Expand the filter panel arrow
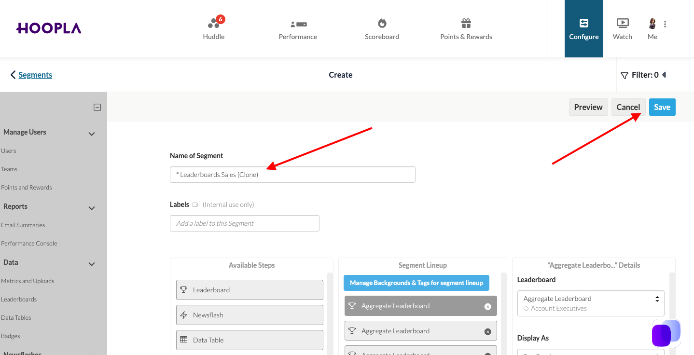694x355 pixels. pos(664,75)
